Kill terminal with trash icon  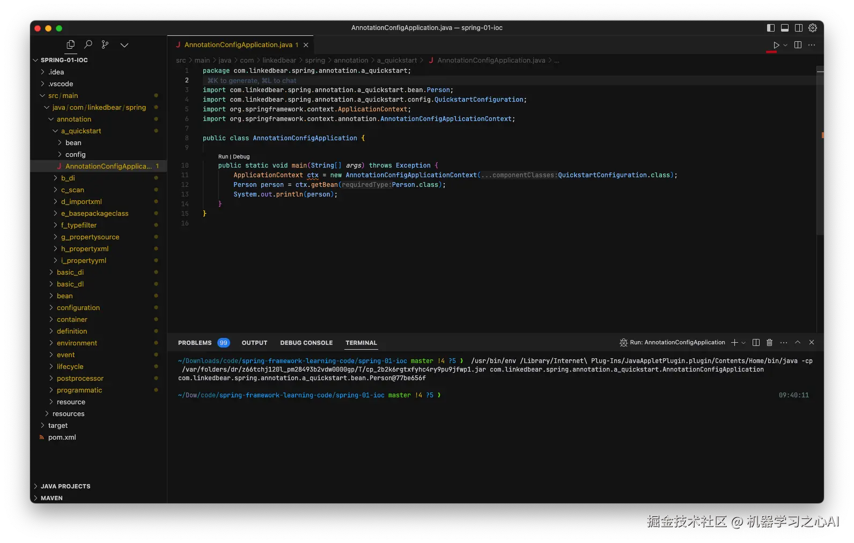(769, 343)
